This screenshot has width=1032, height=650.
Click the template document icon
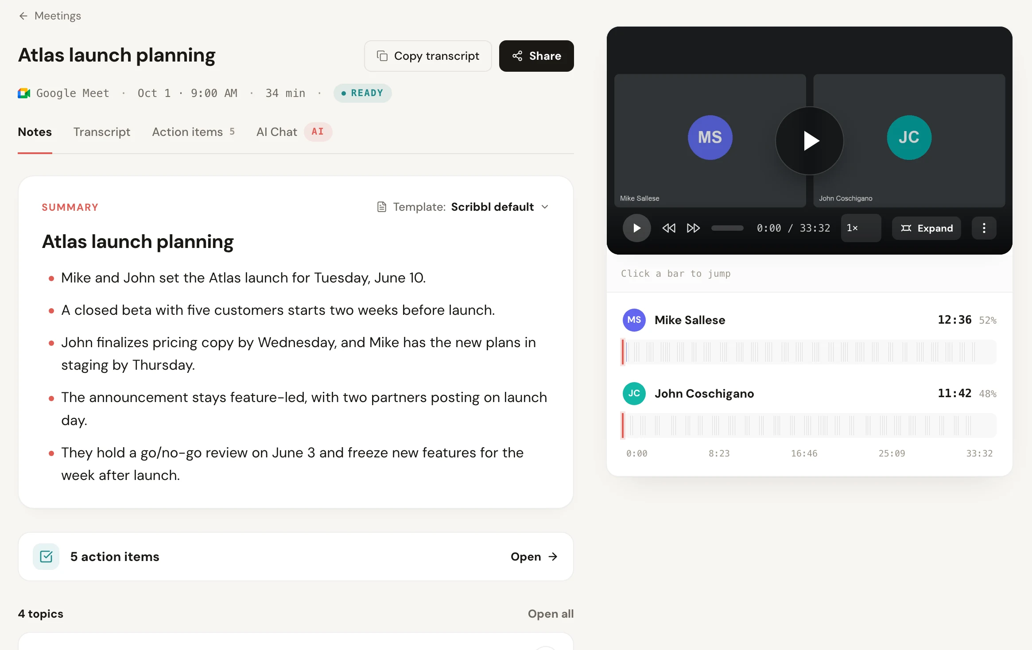[x=381, y=207]
